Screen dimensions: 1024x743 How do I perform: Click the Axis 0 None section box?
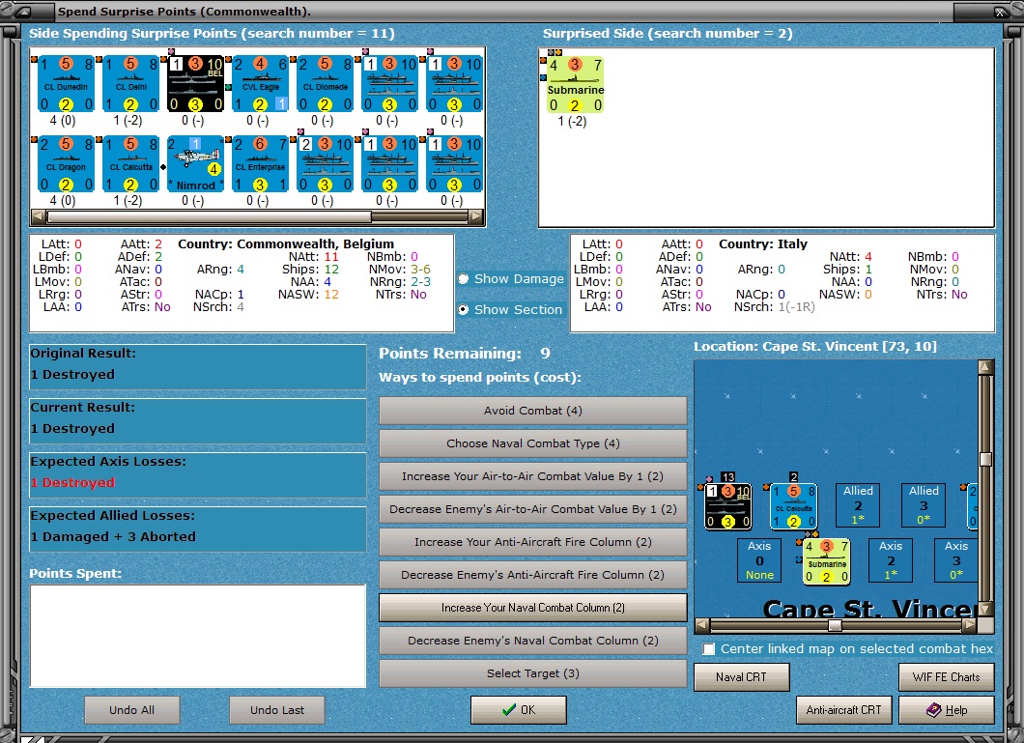point(759,560)
